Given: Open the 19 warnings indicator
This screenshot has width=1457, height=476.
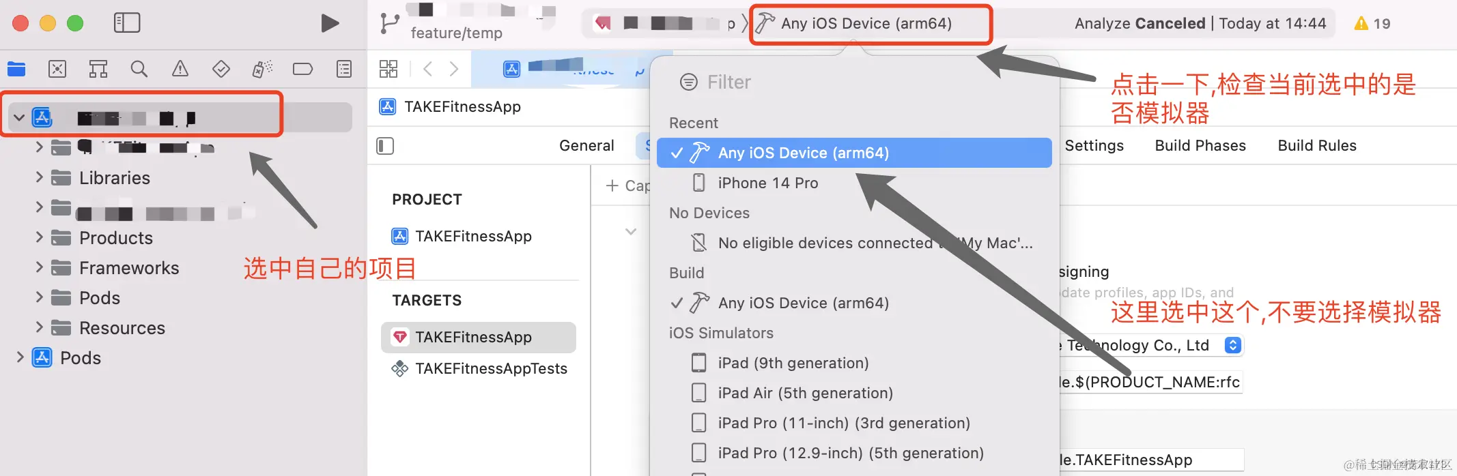Looking at the screenshot, I should 1372,24.
